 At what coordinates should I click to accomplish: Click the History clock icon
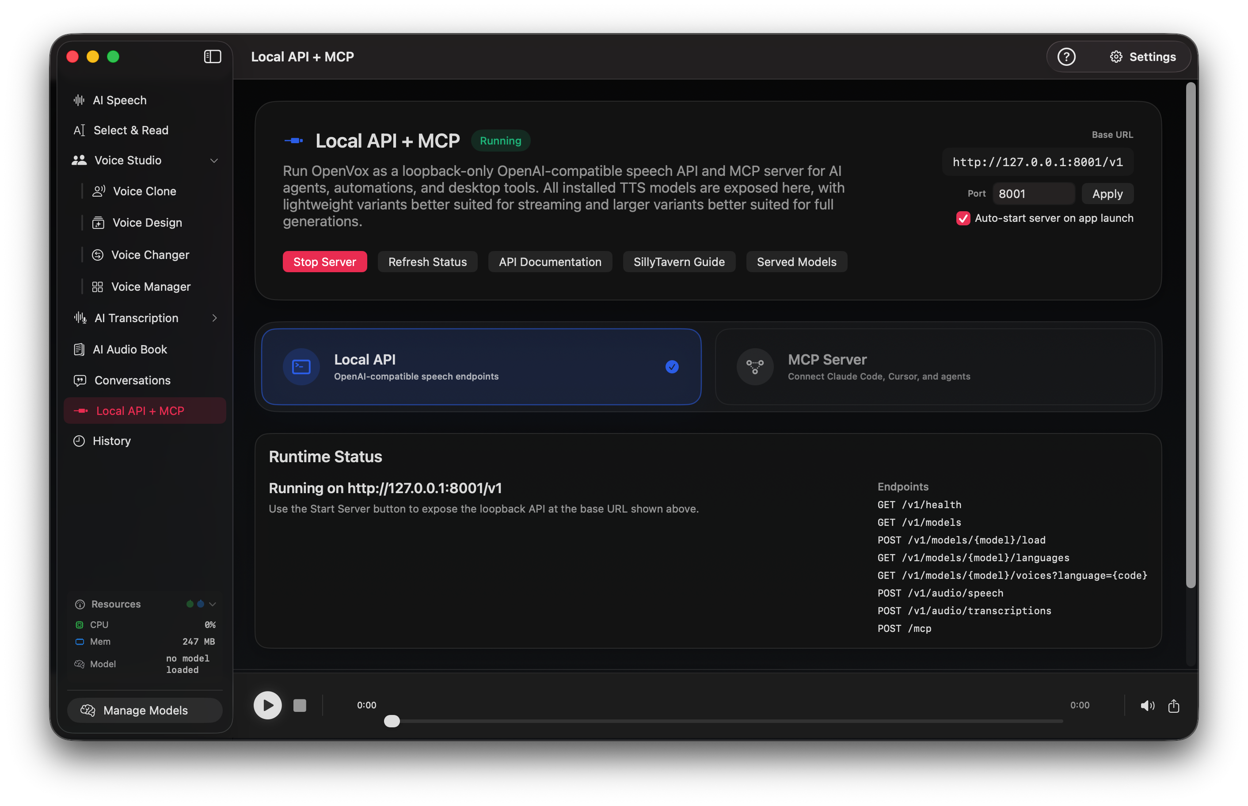click(x=79, y=441)
